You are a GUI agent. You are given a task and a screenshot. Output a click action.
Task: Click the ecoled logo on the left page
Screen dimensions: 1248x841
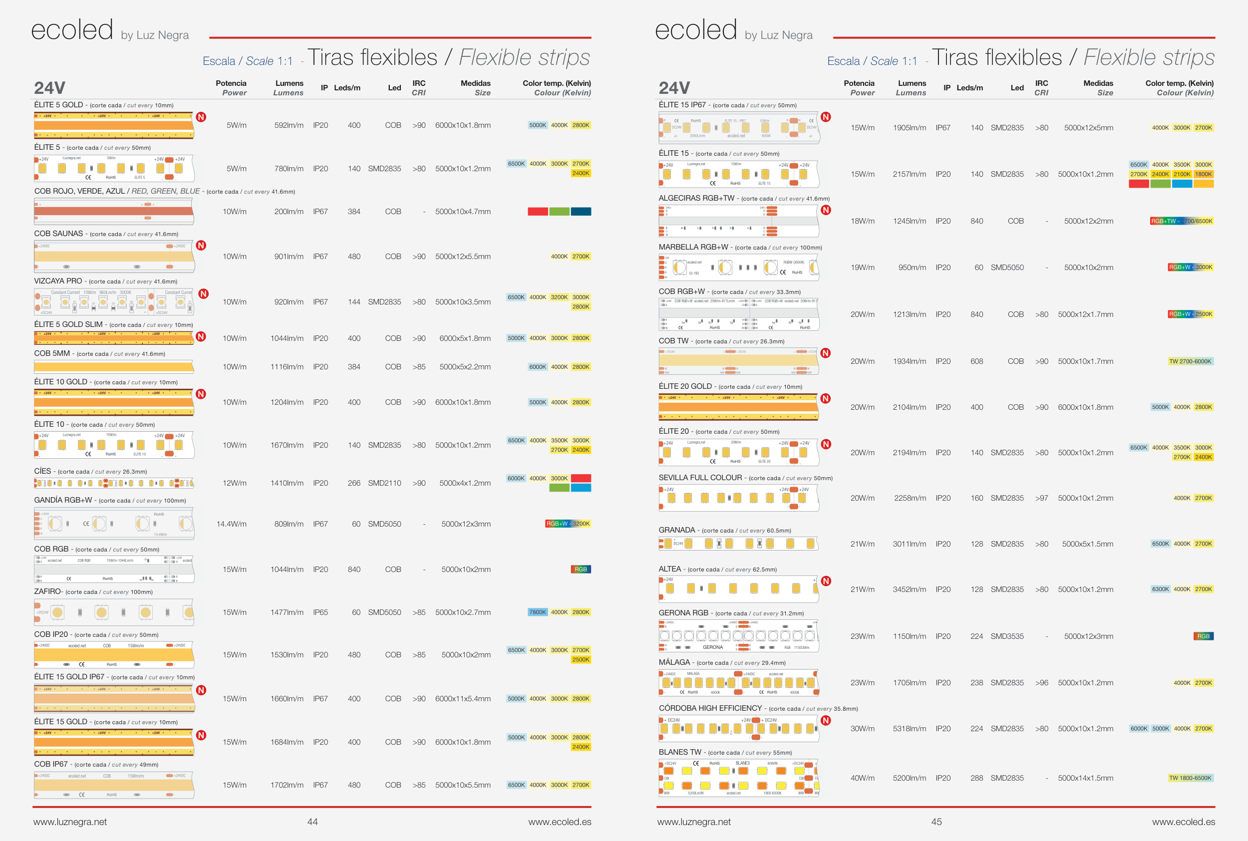pos(72,29)
